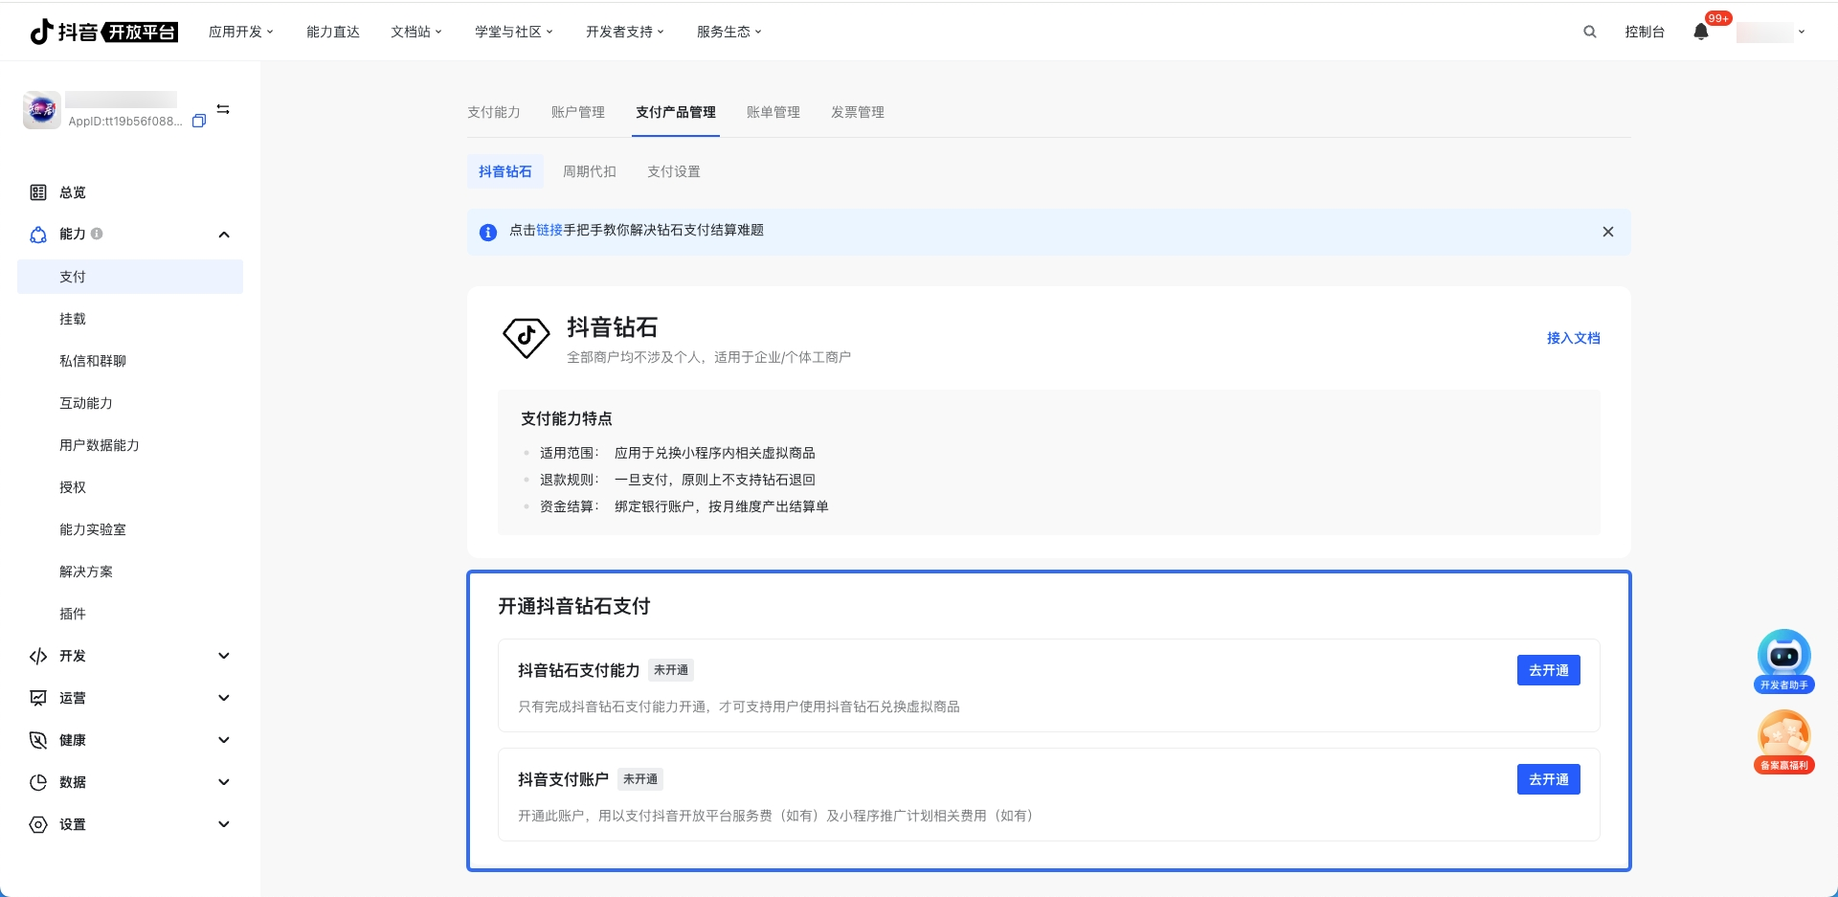Select 总览 in sidebar
This screenshot has height=897, width=1838.
click(x=73, y=192)
